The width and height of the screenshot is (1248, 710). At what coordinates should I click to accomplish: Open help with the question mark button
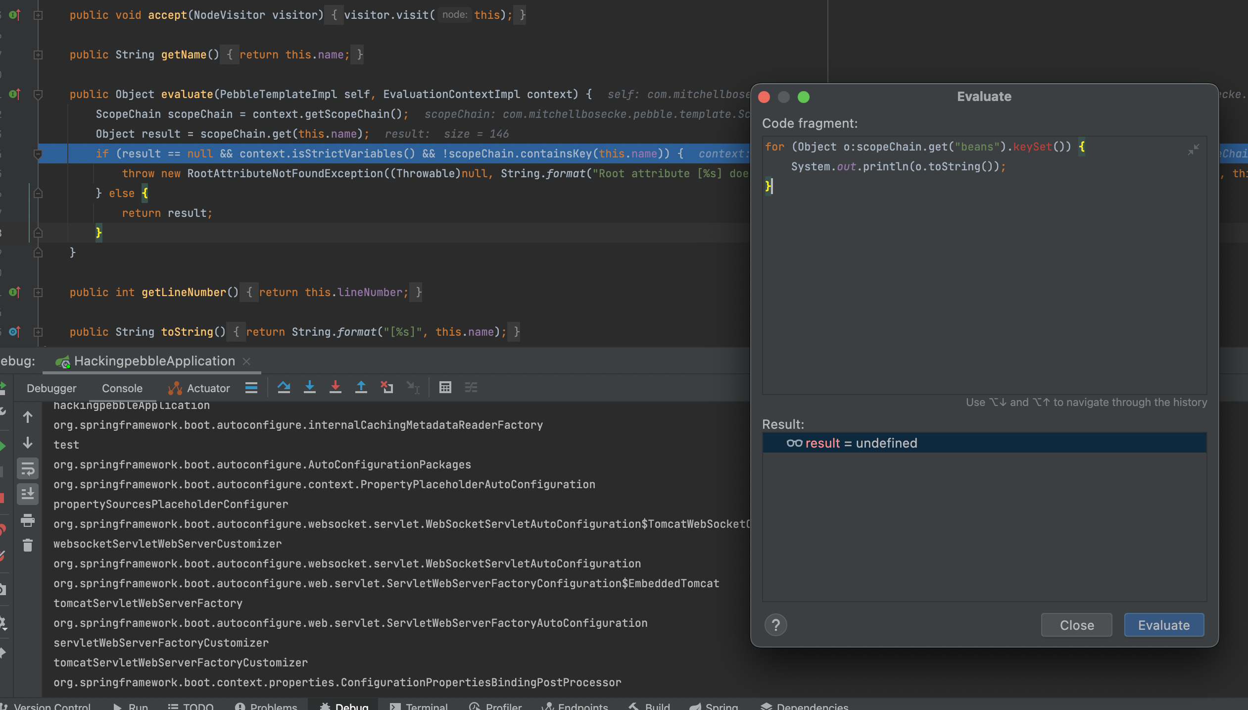(775, 625)
